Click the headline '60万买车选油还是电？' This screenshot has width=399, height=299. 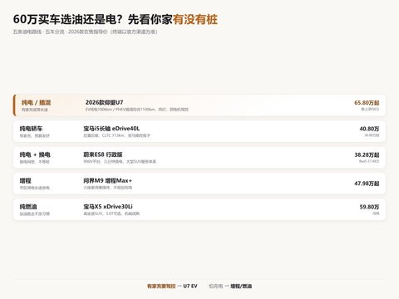click(x=67, y=19)
